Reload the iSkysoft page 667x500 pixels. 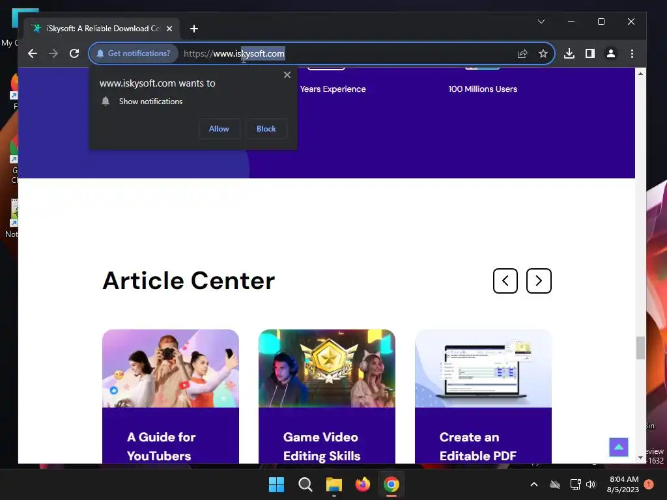tap(74, 53)
